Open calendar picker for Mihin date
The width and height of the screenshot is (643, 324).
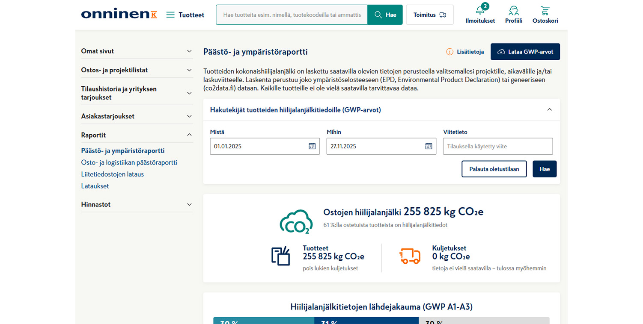[429, 146]
